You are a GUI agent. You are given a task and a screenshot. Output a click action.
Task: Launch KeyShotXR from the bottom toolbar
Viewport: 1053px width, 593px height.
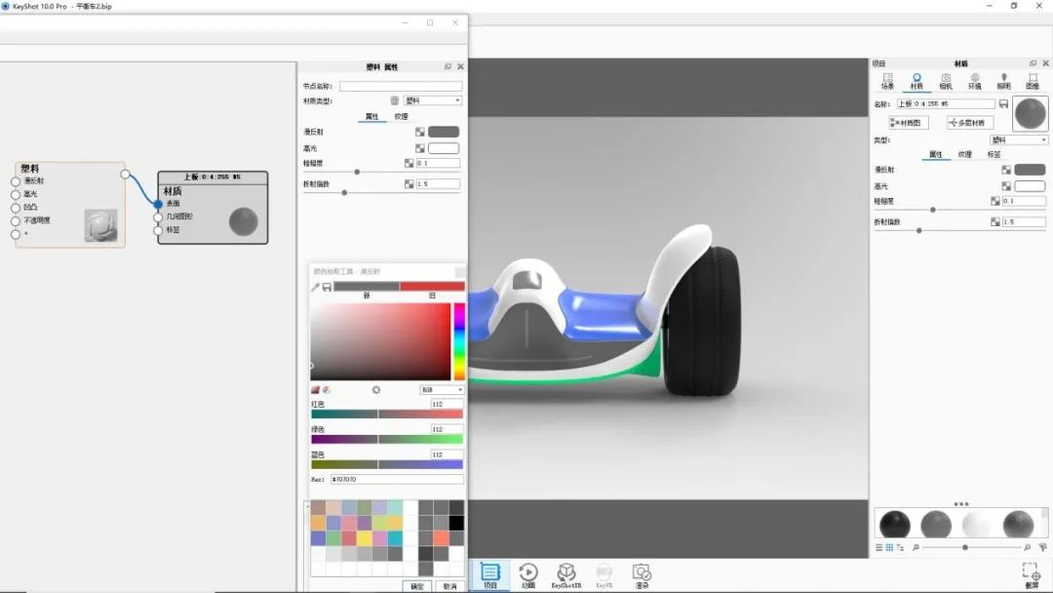click(565, 573)
